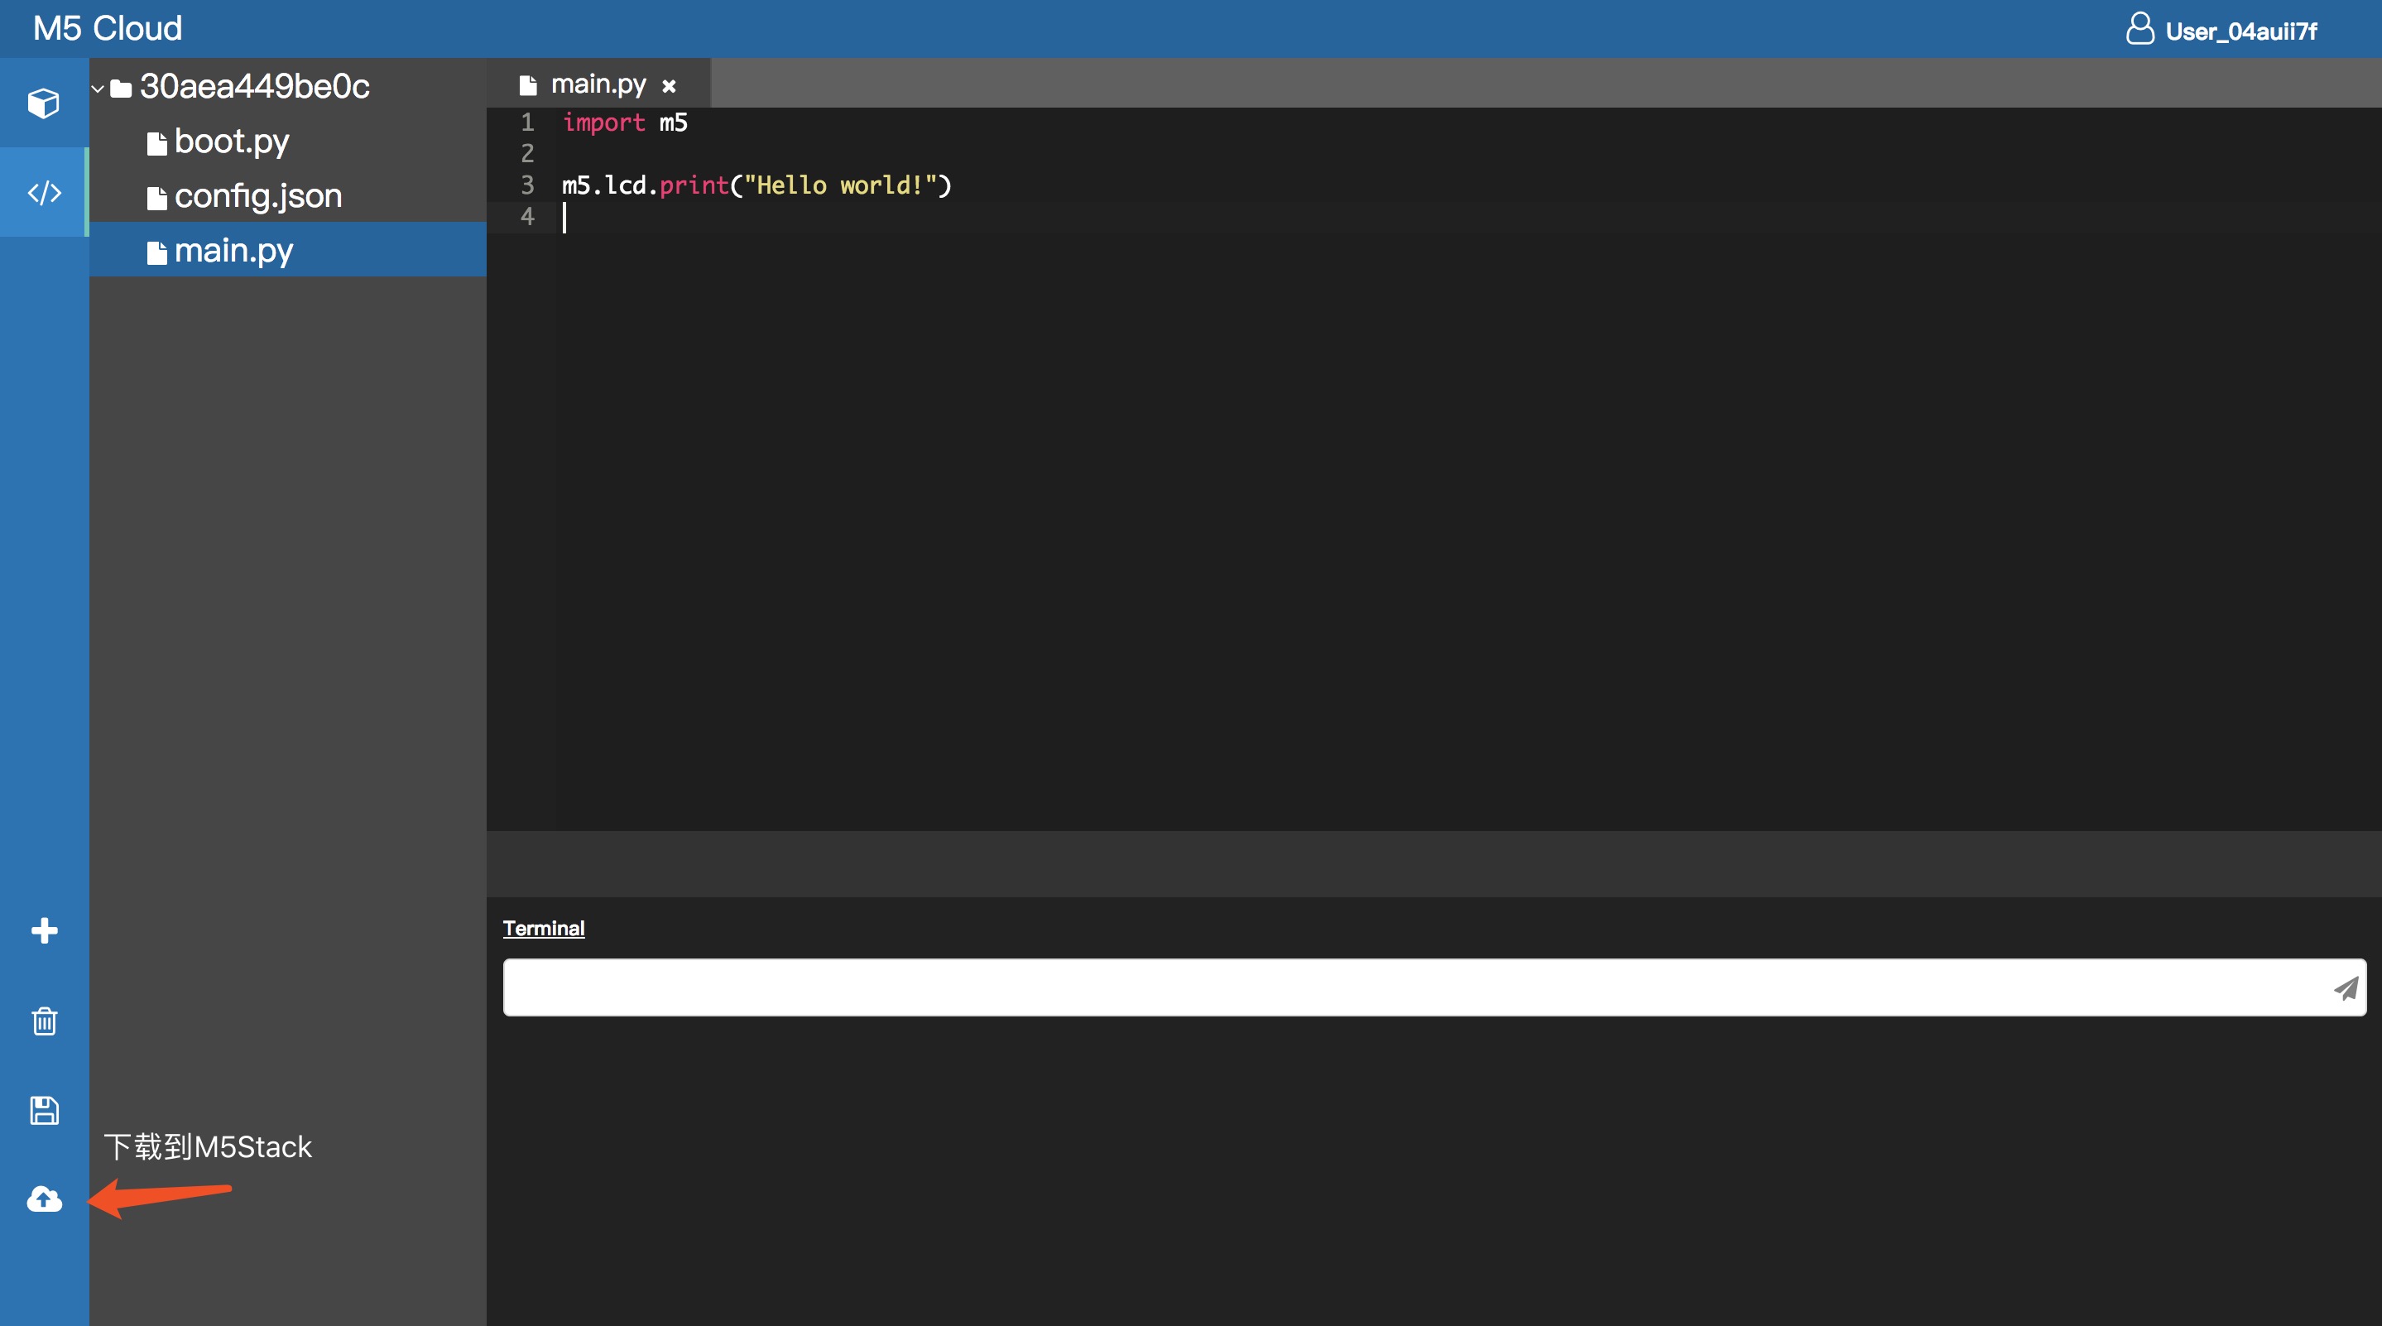Viewport: 2382px width, 1326px height.
Task: Close the main.py tab
Action: (669, 86)
